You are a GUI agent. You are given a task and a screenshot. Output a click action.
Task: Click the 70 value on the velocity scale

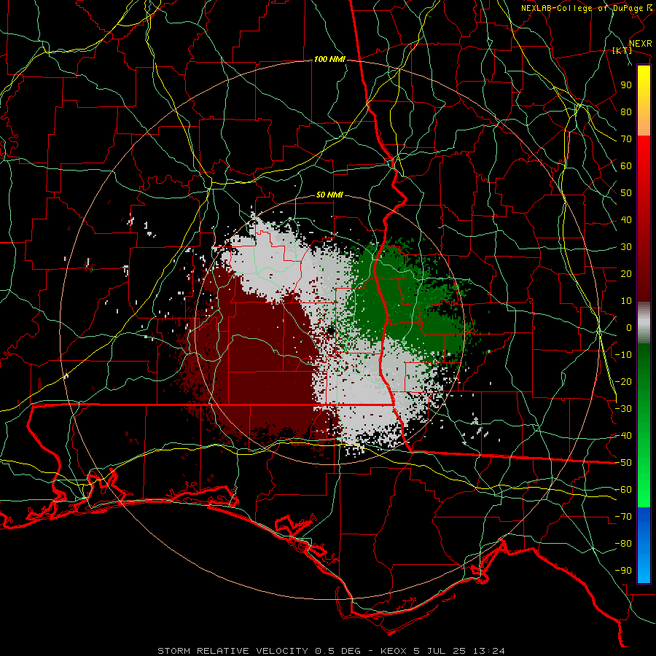(626, 139)
